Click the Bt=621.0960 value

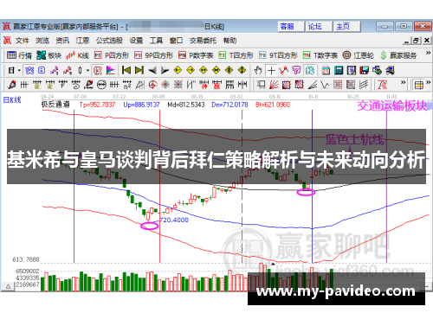pos(273,105)
